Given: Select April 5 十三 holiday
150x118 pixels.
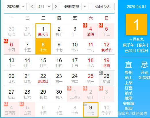Looking at the screenshot, I should [x=107, y=31].
